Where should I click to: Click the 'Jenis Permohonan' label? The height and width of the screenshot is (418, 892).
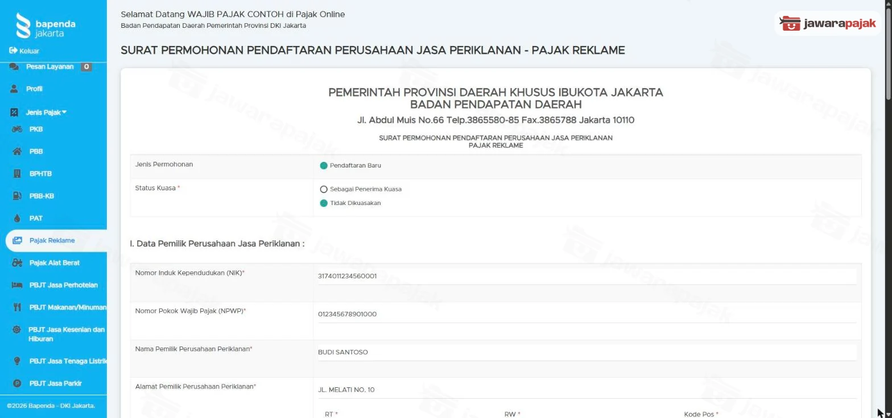pyautogui.click(x=164, y=165)
